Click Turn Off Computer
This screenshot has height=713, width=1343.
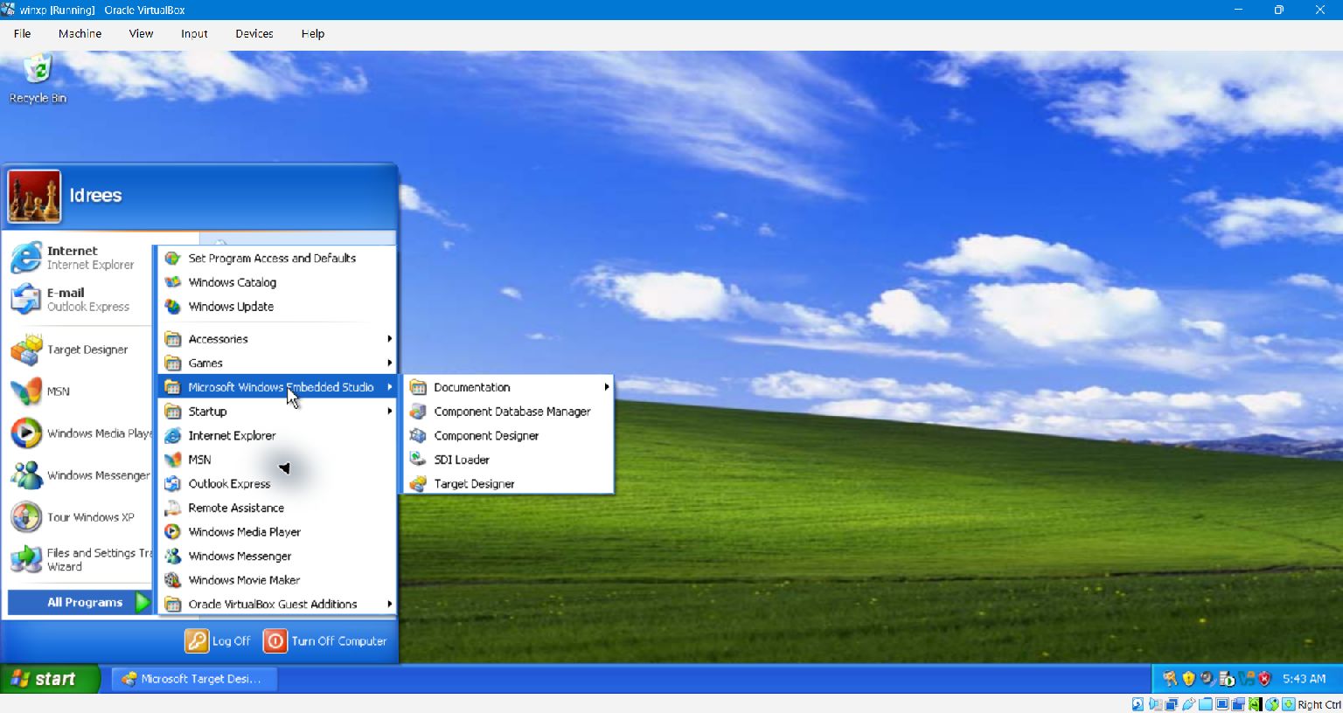[325, 641]
